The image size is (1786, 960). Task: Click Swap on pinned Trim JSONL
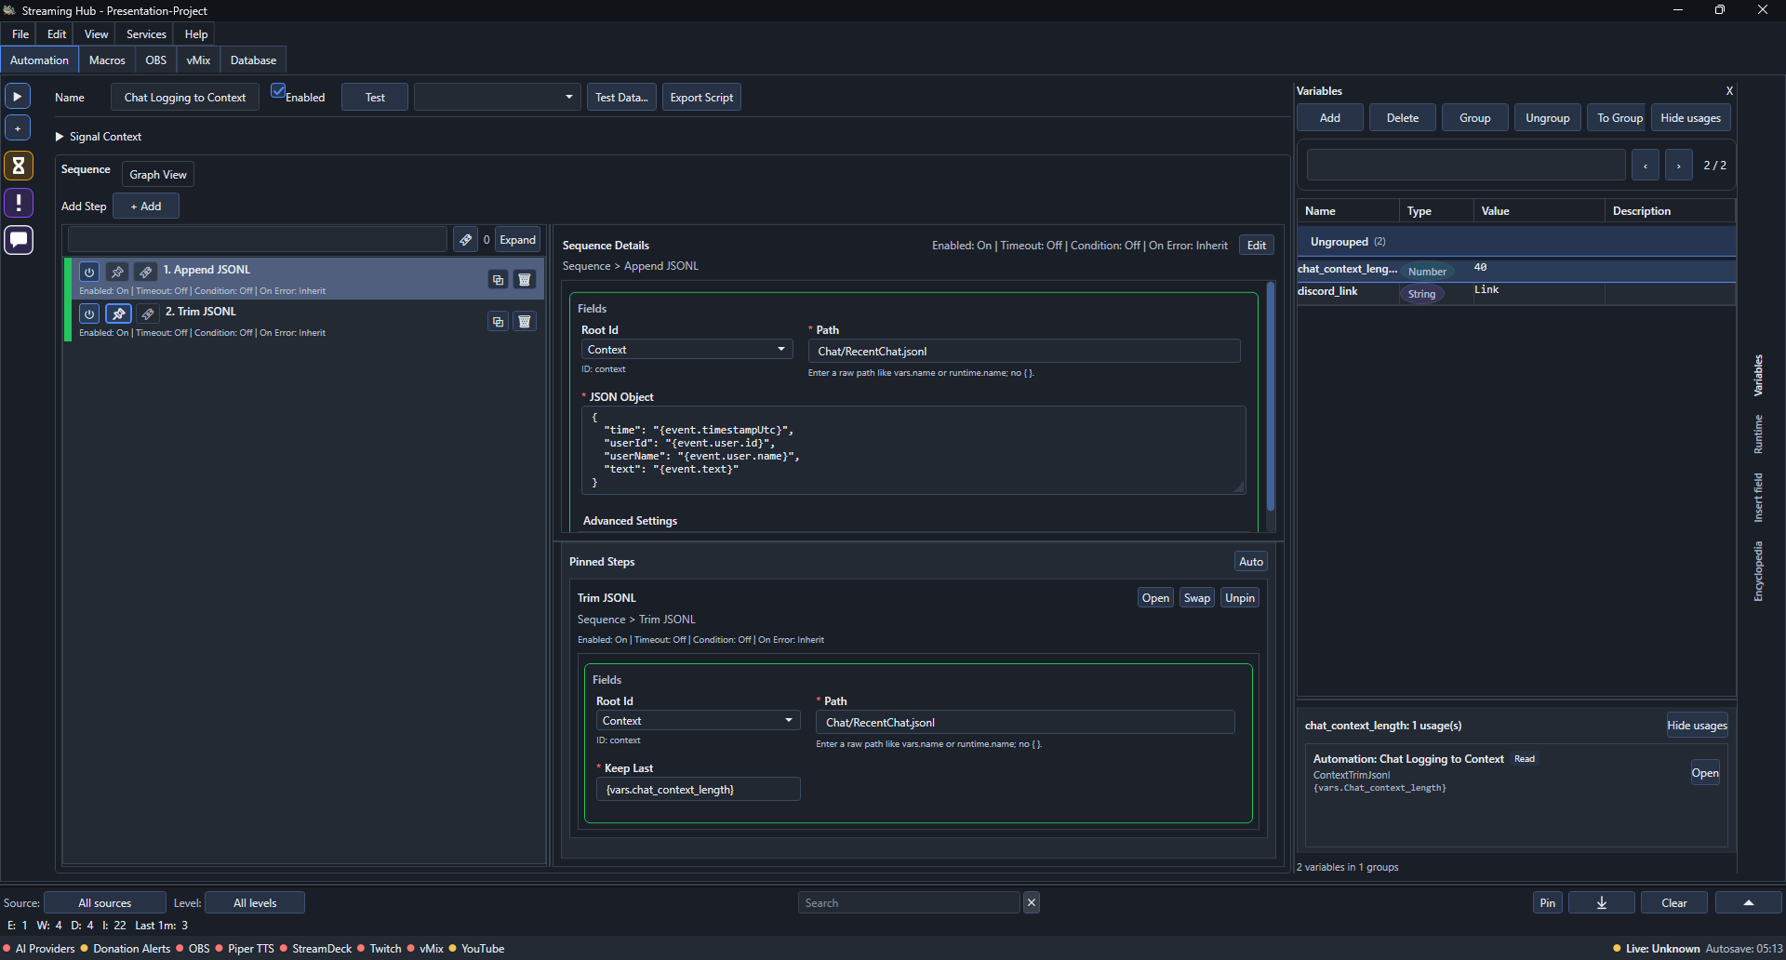coord(1197,598)
